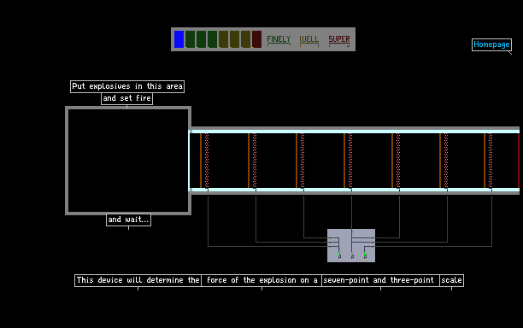Click the 'Put explosives in this area' sign
Viewport: 523px width, 328px height.
point(127,86)
